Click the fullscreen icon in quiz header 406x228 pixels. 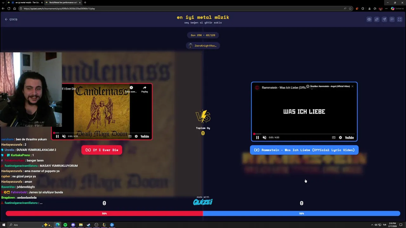click(x=400, y=19)
